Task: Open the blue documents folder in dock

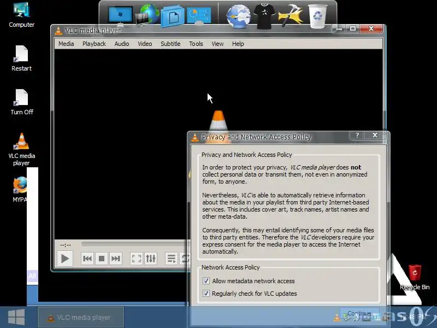Action: [172, 17]
